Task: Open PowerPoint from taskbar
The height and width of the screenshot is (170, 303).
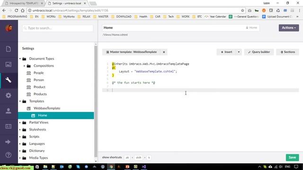Action: click(127, 167)
